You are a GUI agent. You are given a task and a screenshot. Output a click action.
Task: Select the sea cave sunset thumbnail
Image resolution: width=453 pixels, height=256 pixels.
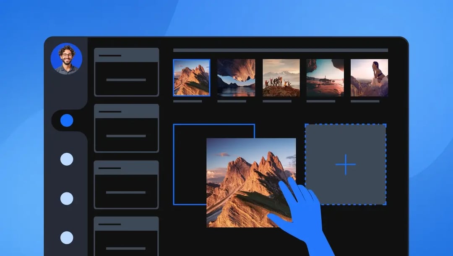(325, 78)
